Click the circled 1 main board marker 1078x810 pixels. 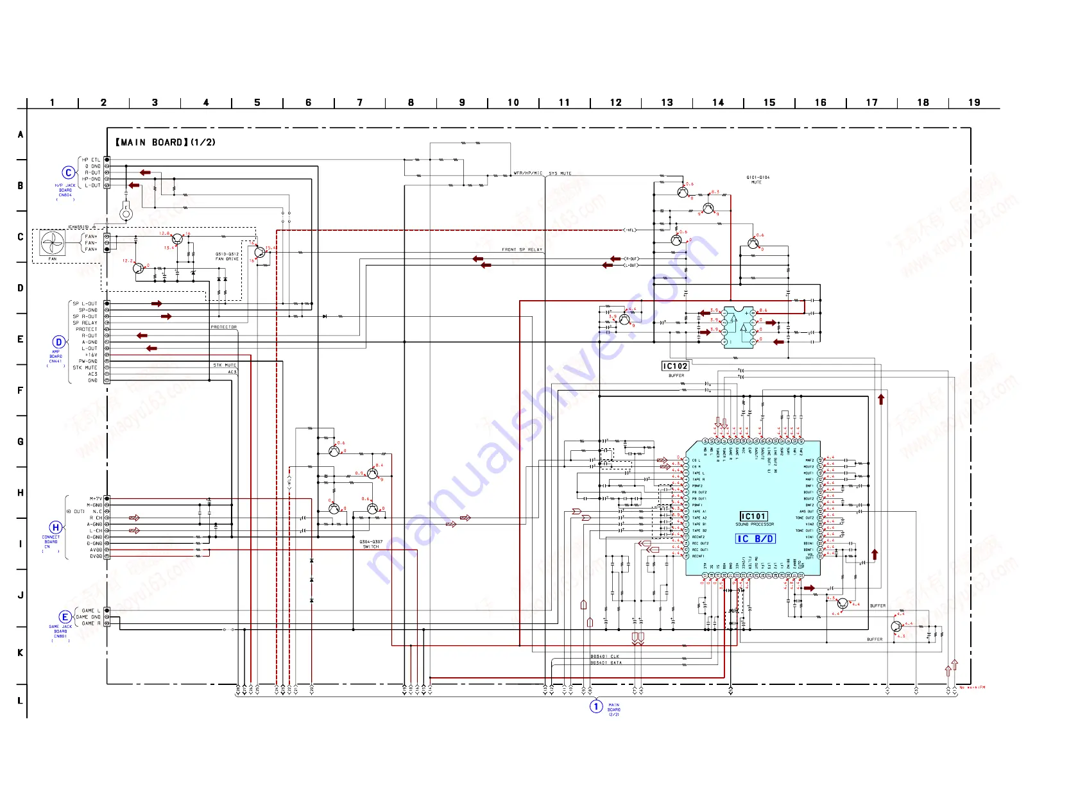(596, 706)
